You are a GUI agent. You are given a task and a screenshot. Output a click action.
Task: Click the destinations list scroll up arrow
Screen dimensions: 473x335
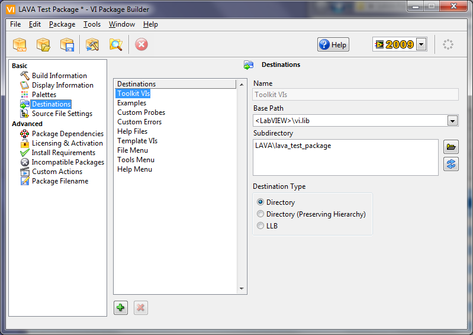(242, 85)
